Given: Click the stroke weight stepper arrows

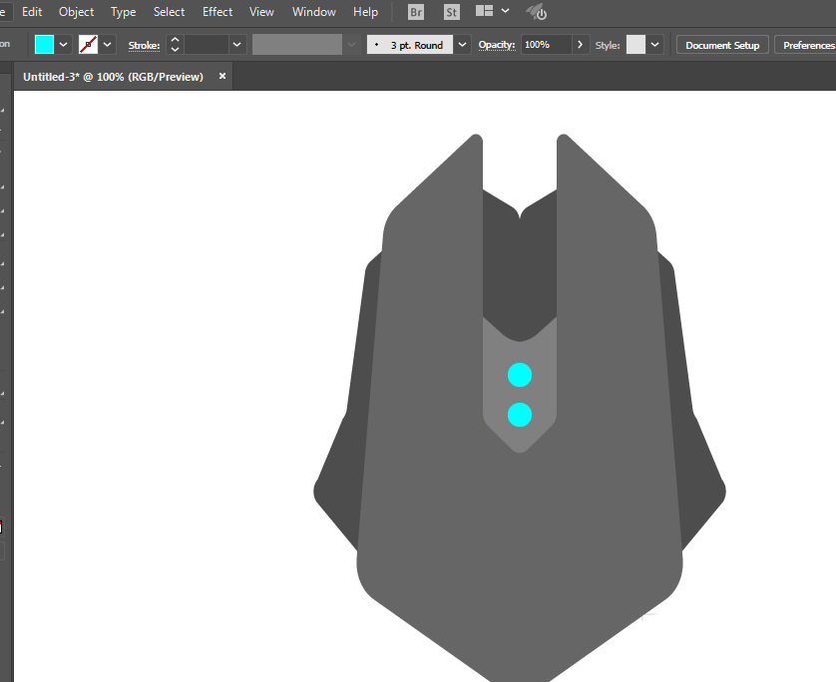Looking at the screenshot, I should 175,45.
